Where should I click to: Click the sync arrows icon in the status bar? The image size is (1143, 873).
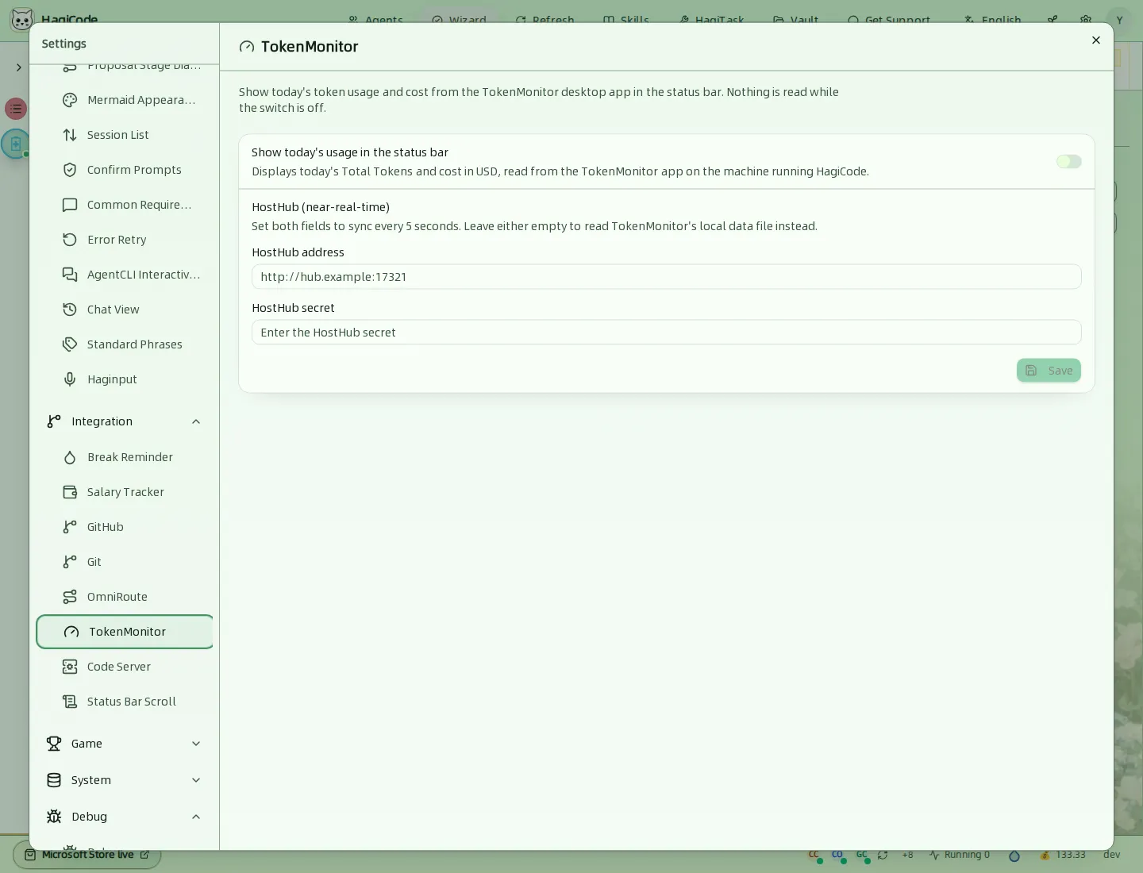pos(883,855)
